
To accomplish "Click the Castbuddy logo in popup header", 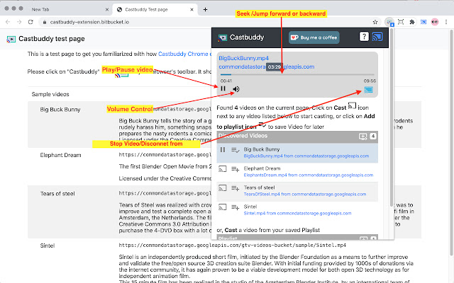I will tap(222, 37).
